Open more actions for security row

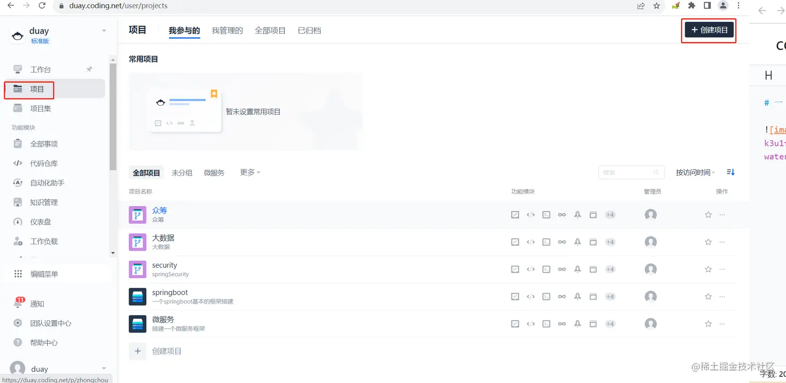click(x=722, y=269)
